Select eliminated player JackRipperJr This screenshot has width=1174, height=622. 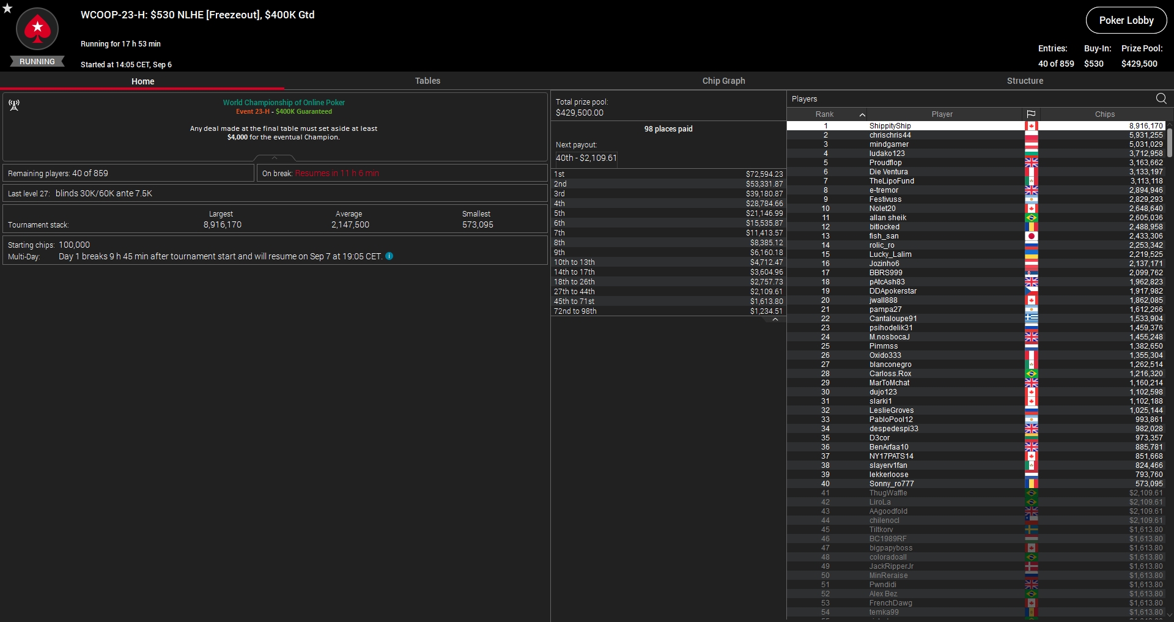(x=976, y=566)
